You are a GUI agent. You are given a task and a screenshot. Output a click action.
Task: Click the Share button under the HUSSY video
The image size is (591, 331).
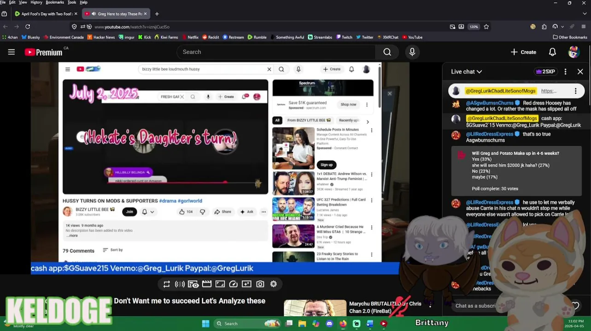223,212
